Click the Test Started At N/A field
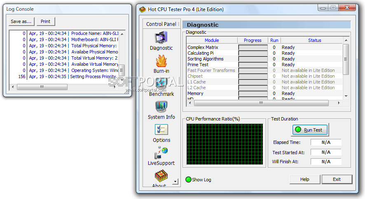Image resolution: width=365 pixels, height=199 pixels. tap(326, 152)
